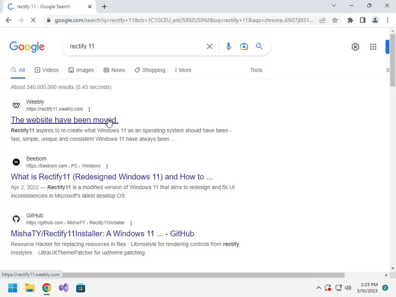This screenshot has width=396, height=297.
Task: Open more options for the Beebom result
Action: [107, 166]
